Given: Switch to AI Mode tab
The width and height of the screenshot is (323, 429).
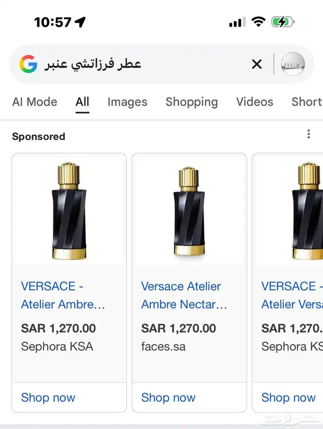Looking at the screenshot, I should click(x=35, y=102).
